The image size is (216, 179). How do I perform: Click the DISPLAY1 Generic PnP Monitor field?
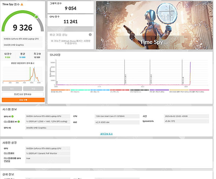(x=48, y=153)
